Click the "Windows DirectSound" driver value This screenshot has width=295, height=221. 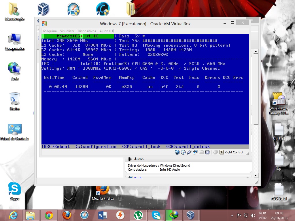(x=175, y=165)
